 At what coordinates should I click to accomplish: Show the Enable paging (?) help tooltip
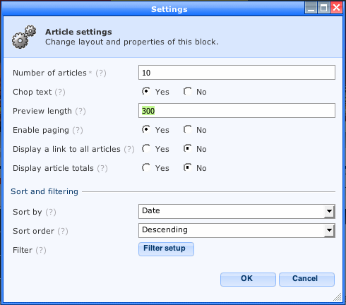point(78,130)
